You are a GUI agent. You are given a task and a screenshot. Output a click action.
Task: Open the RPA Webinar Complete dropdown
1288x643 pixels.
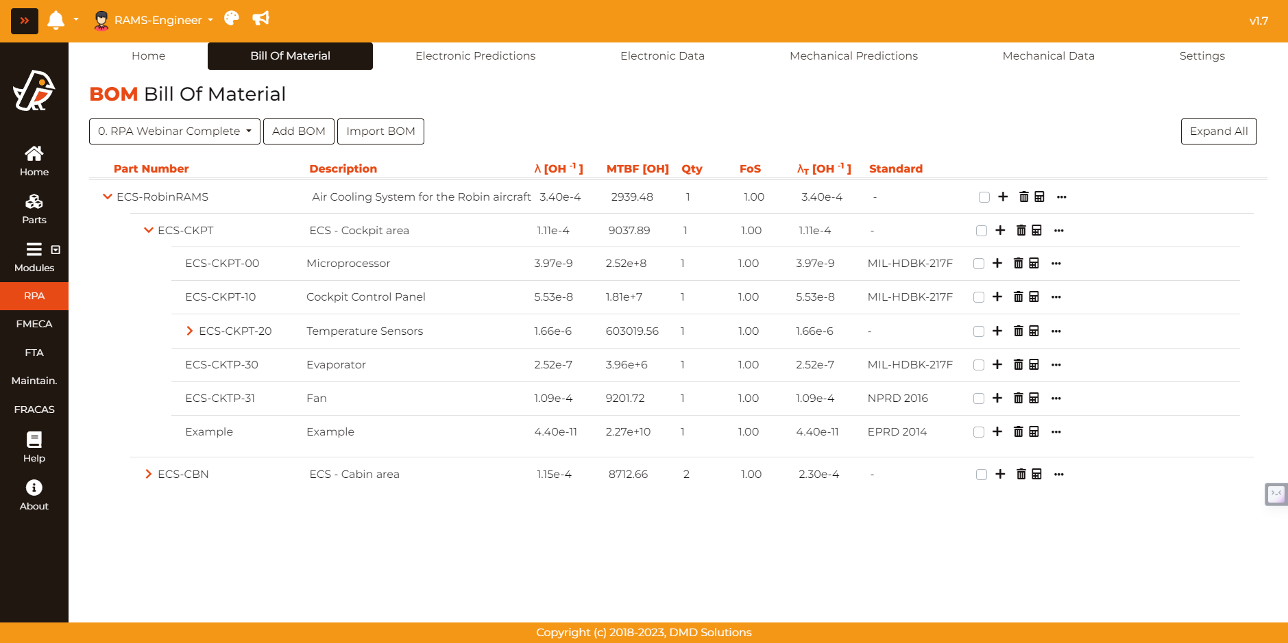(x=175, y=131)
